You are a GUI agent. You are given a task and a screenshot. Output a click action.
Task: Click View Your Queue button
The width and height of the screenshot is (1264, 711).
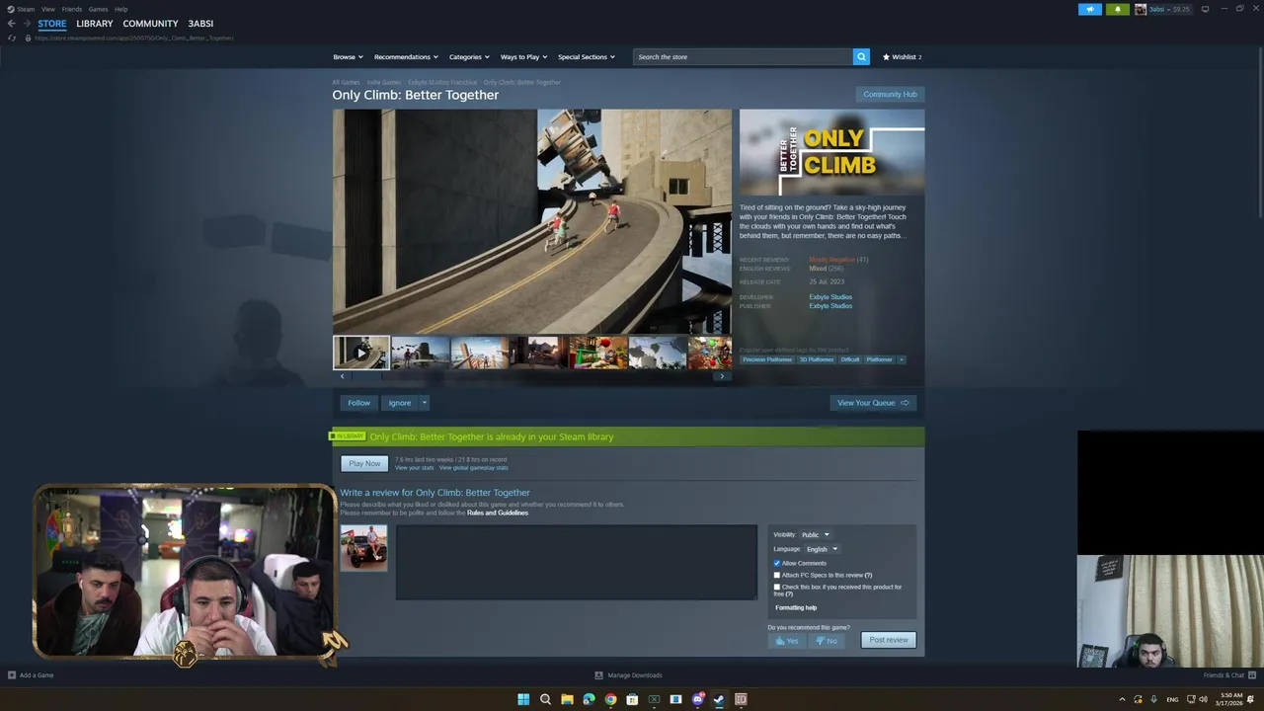873,403
